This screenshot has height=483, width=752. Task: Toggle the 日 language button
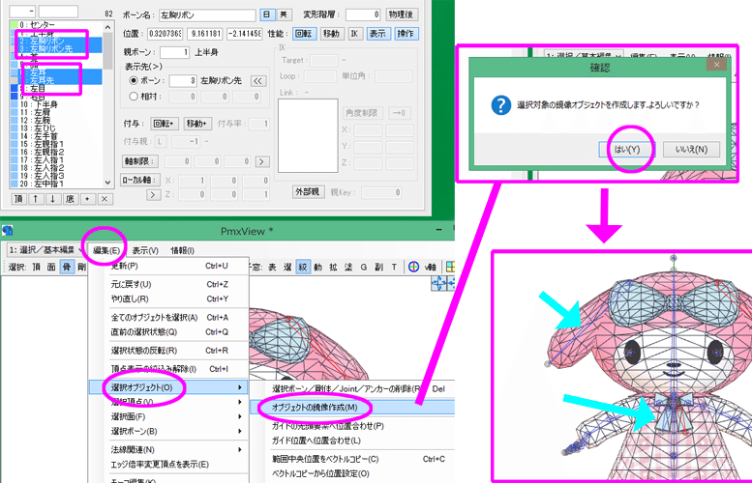click(267, 14)
